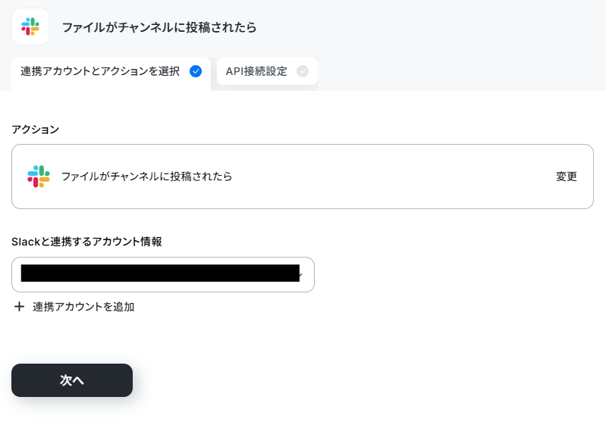Click the plus icon to add an account

click(x=19, y=307)
